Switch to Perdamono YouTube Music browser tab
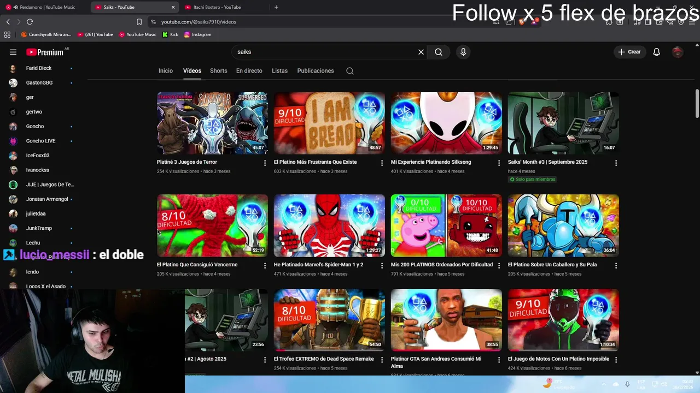The image size is (700, 393). 44,7
